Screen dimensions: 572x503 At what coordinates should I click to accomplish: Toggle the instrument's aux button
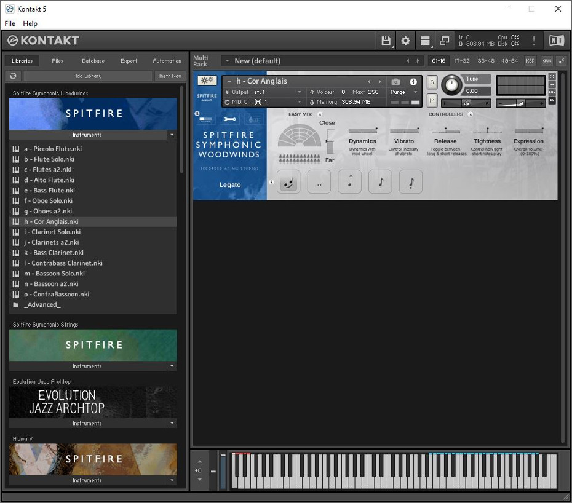pos(552,92)
